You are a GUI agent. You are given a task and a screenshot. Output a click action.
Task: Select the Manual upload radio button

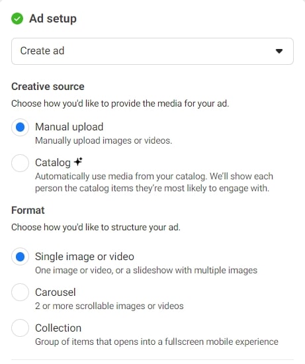(x=21, y=127)
